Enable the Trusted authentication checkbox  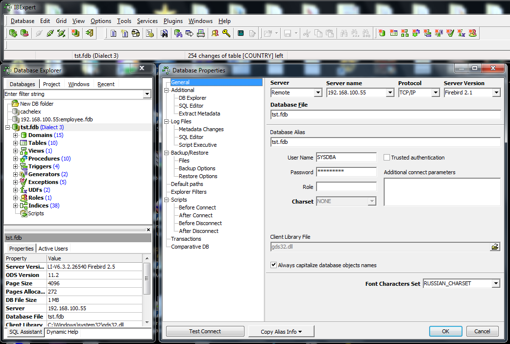pos(387,158)
